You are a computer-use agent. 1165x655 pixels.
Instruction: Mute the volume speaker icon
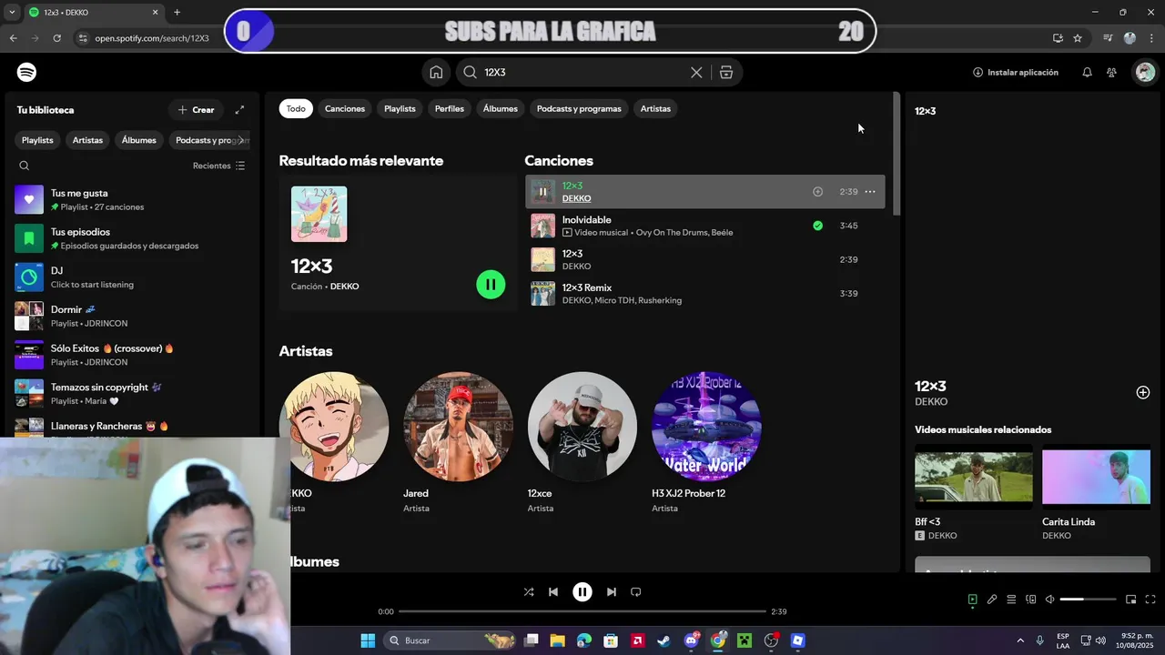coord(1049,600)
